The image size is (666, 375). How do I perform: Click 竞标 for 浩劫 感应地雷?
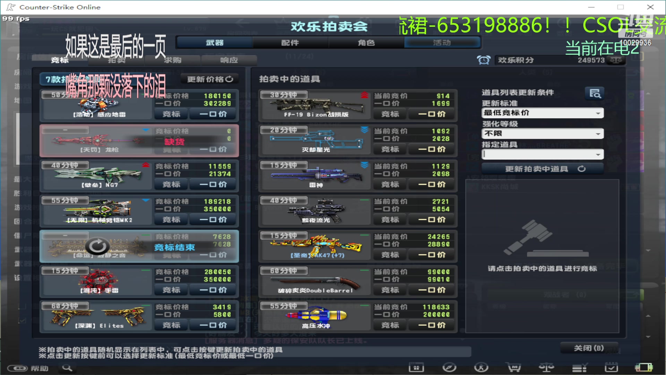[171, 114]
